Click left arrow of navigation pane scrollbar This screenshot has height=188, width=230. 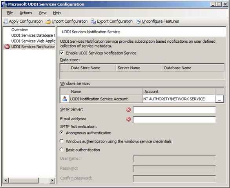pos(6,181)
